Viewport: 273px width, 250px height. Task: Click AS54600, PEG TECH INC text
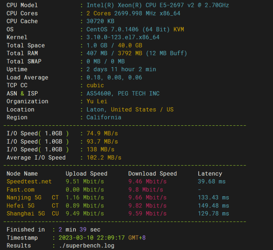(123, 93)
